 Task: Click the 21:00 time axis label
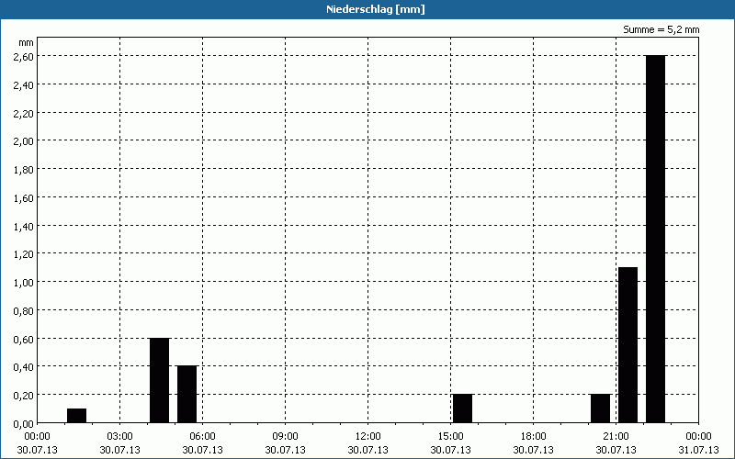pos(616,437)
